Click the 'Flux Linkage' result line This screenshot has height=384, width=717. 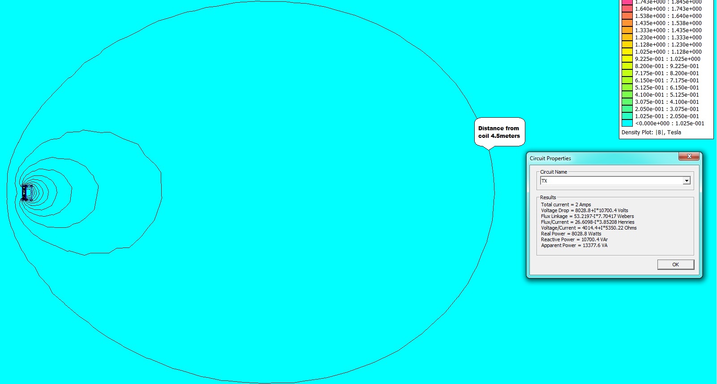(588, 216)
